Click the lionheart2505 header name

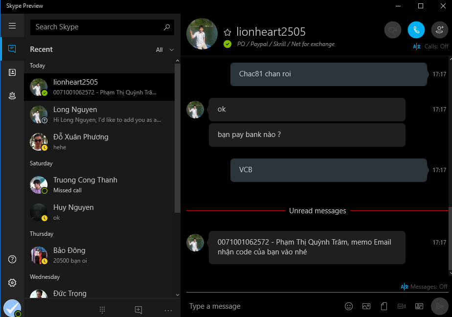(271, 32)
